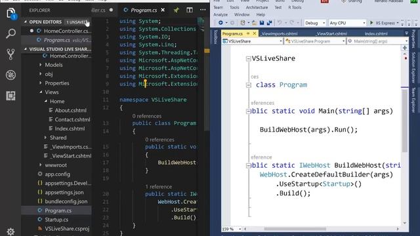Click the Undo icon in Visual Studio toolbar
Screen dimensions: 420x236
click(280, 23)
